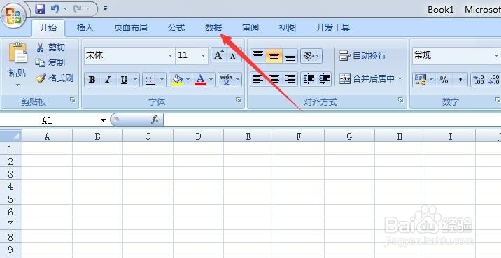
Task: Switch to the 开始 tab
Action: click(48, 28)
